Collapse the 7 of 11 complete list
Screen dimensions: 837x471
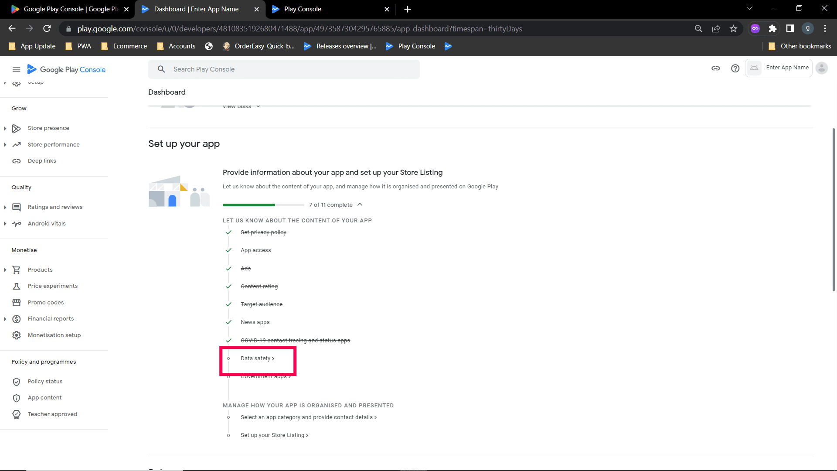tap(360, 205)
